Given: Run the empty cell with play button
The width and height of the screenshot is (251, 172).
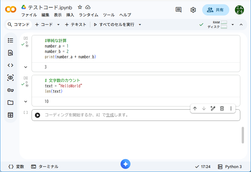Looking at the screenshot, I should [38, 115].
